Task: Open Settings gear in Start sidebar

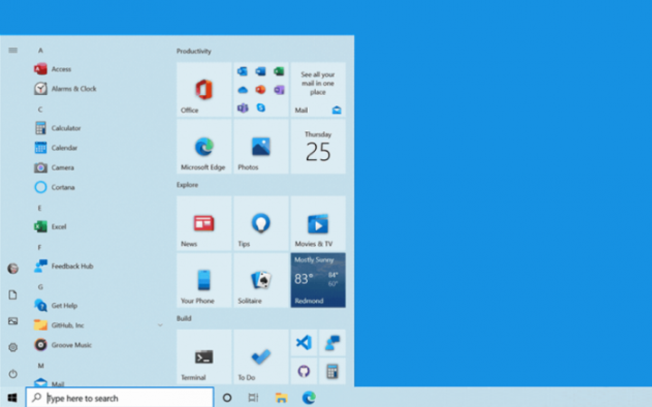Action: (13, 347)
